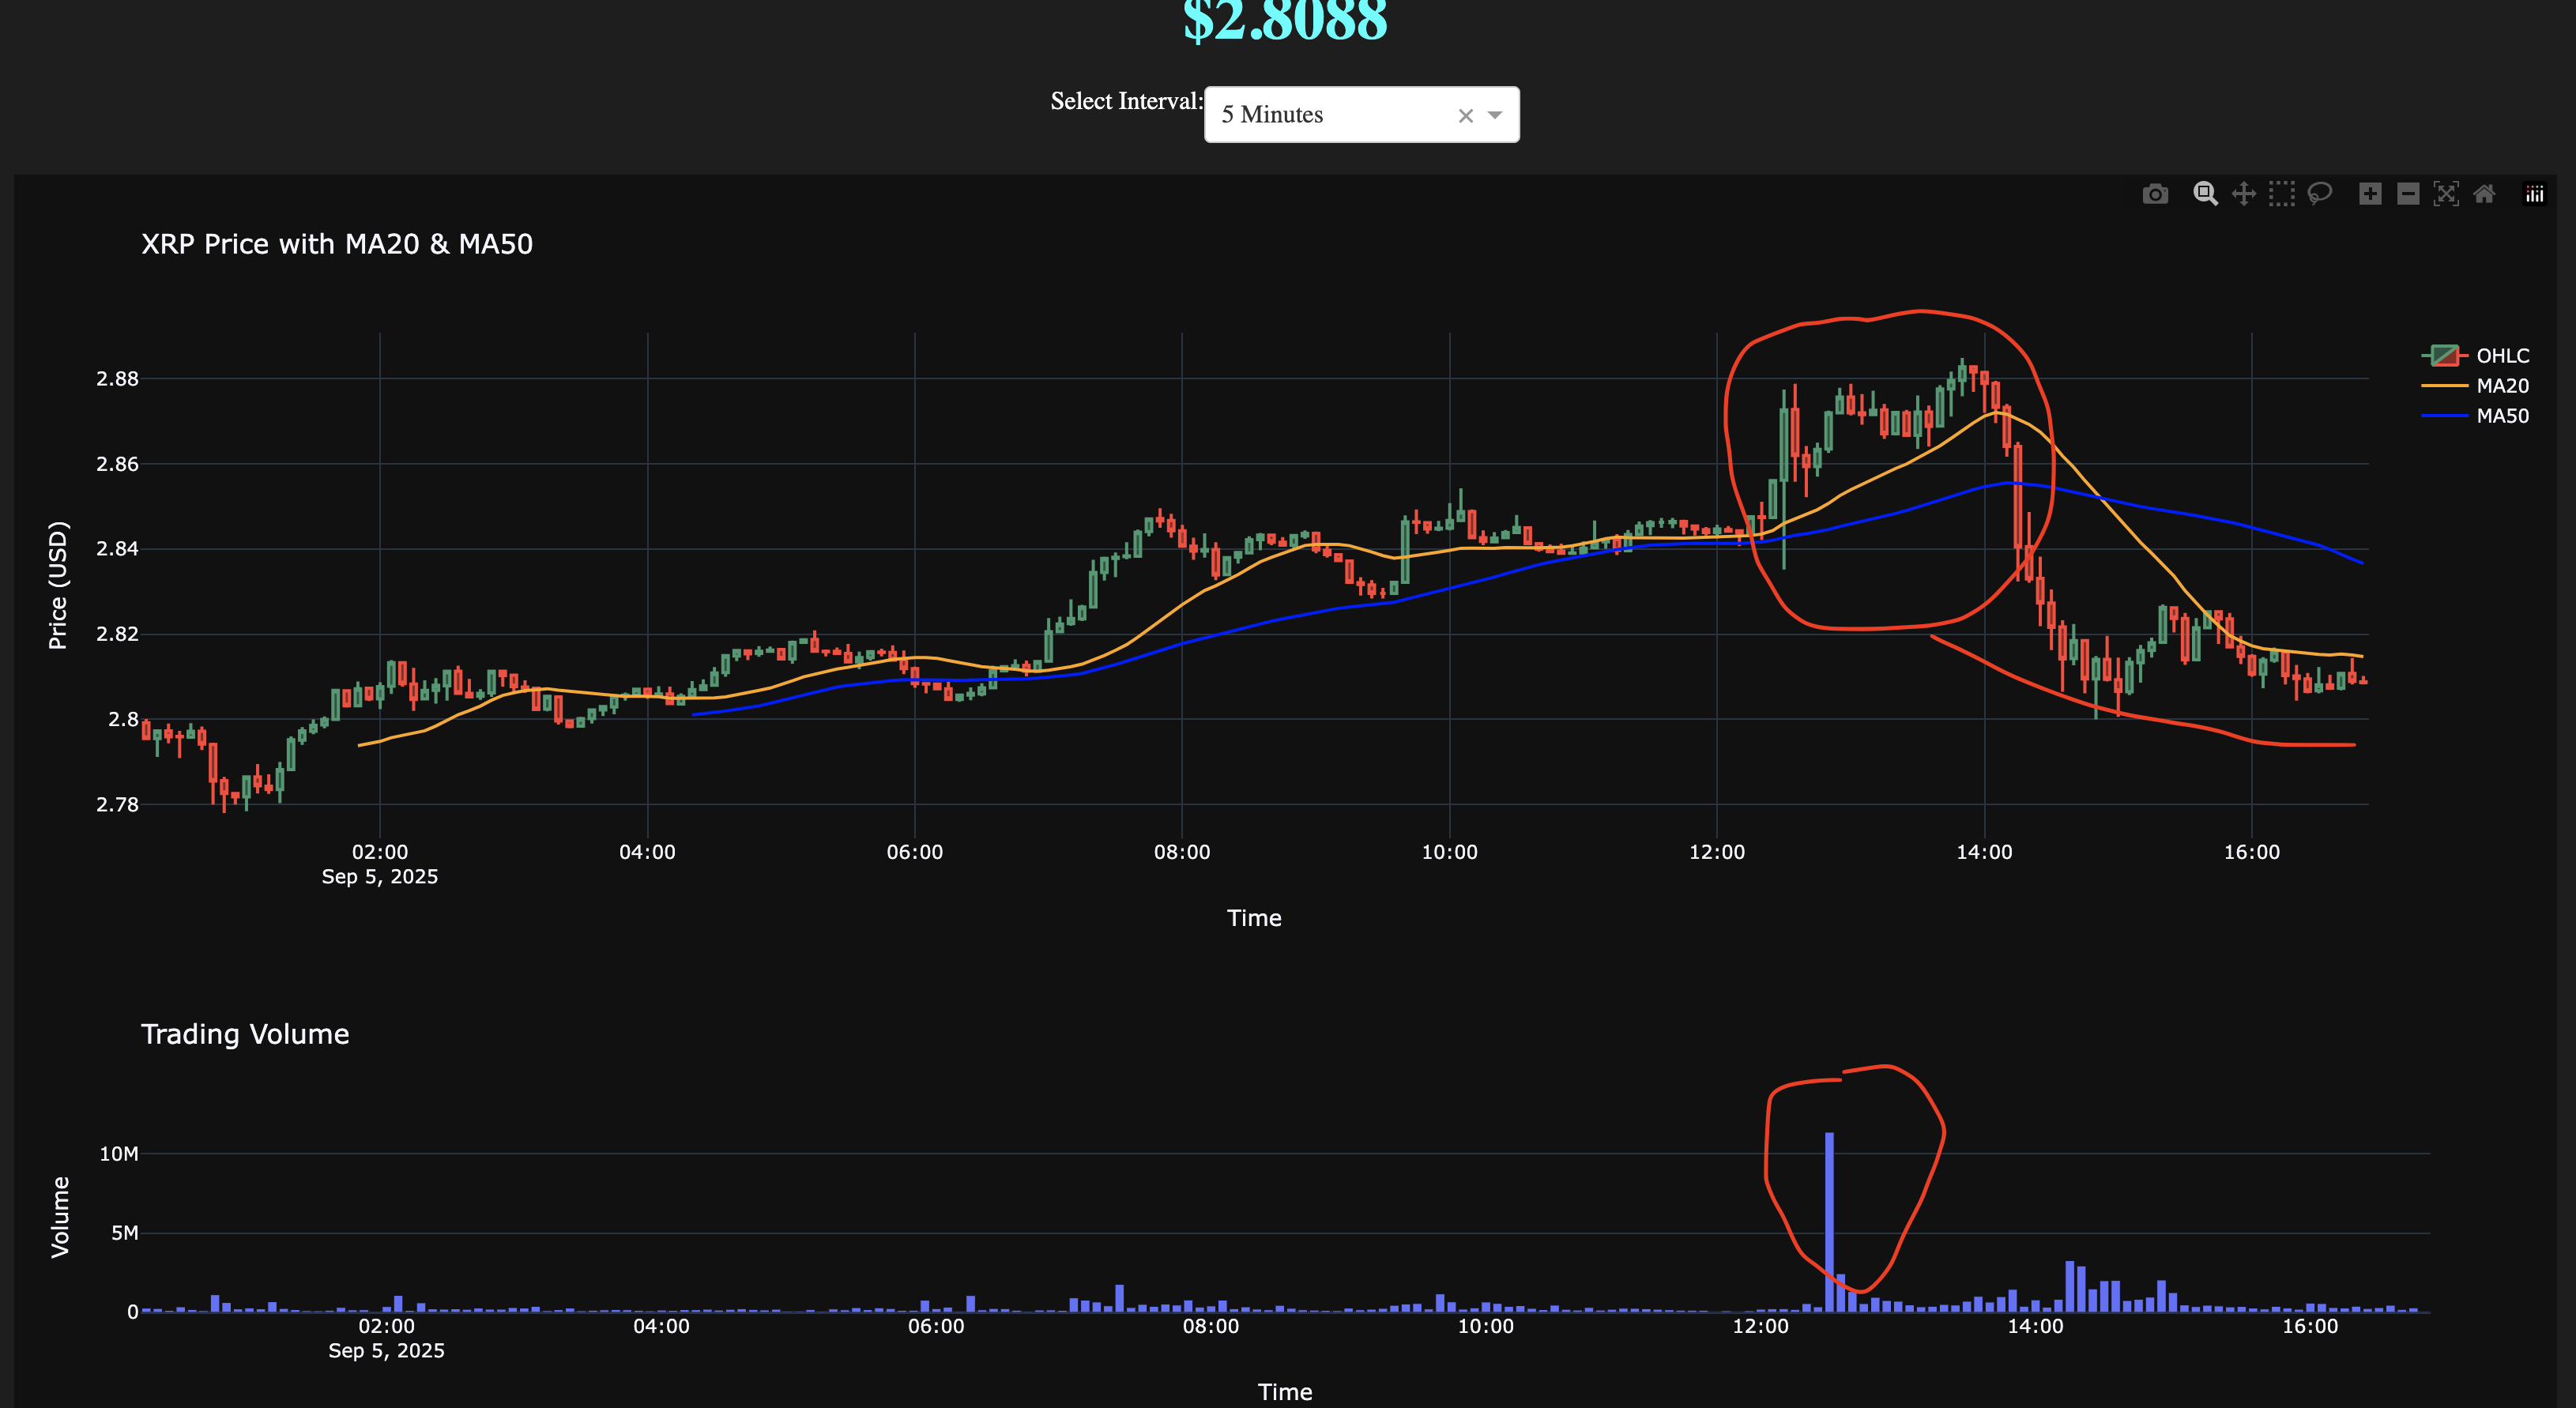Expand the interval dropdown arrow
2576x1408 pixels.
click(1495, 115)
